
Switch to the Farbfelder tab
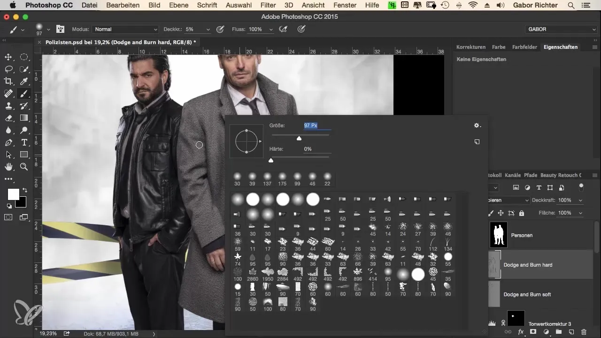coord(524,47)
